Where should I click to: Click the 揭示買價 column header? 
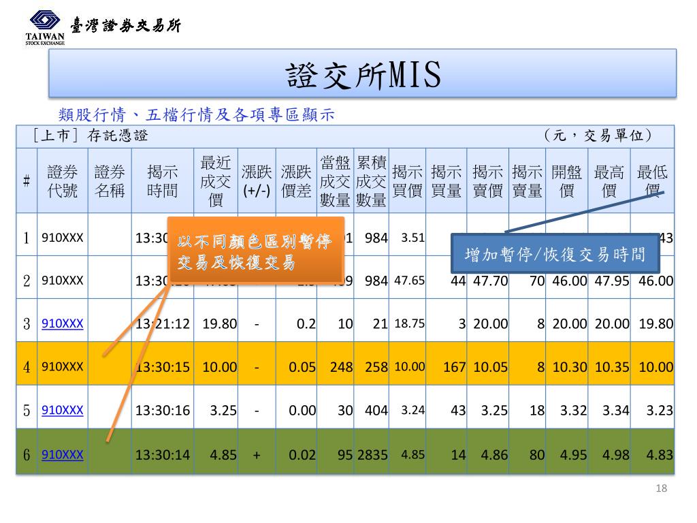click(407, 181)
